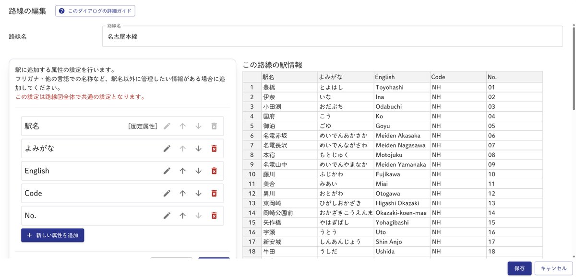Move the English attribute up

click(183, 171)
